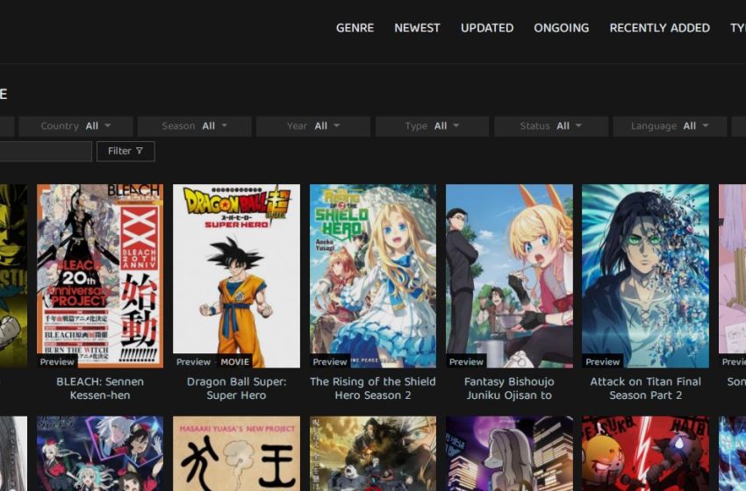The image size is (746, 491).
Task: Open the Dragon Ball Super: Super Hero poster
Action: 236,275
